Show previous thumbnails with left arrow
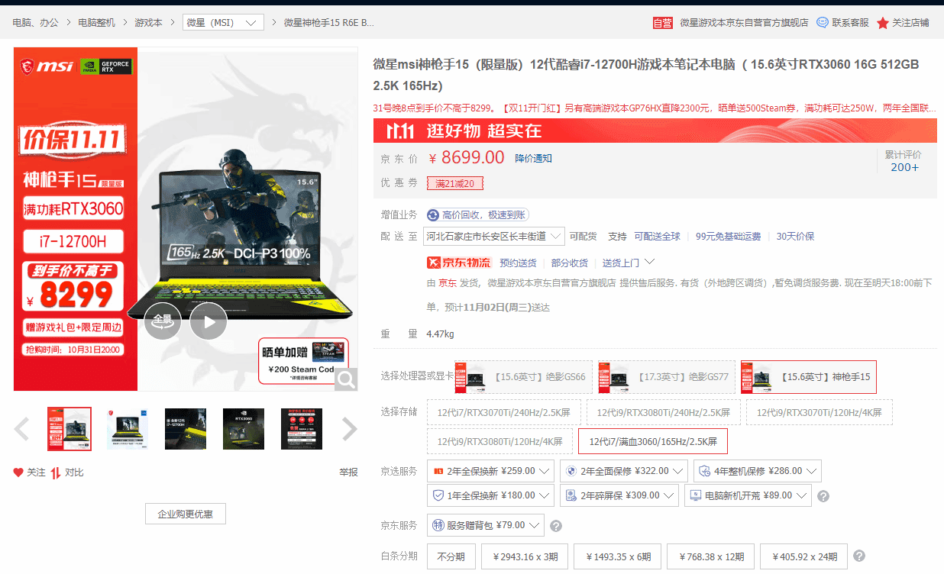Image resolution: width=944 pixels, height=574 pixels. pos(21,429)
